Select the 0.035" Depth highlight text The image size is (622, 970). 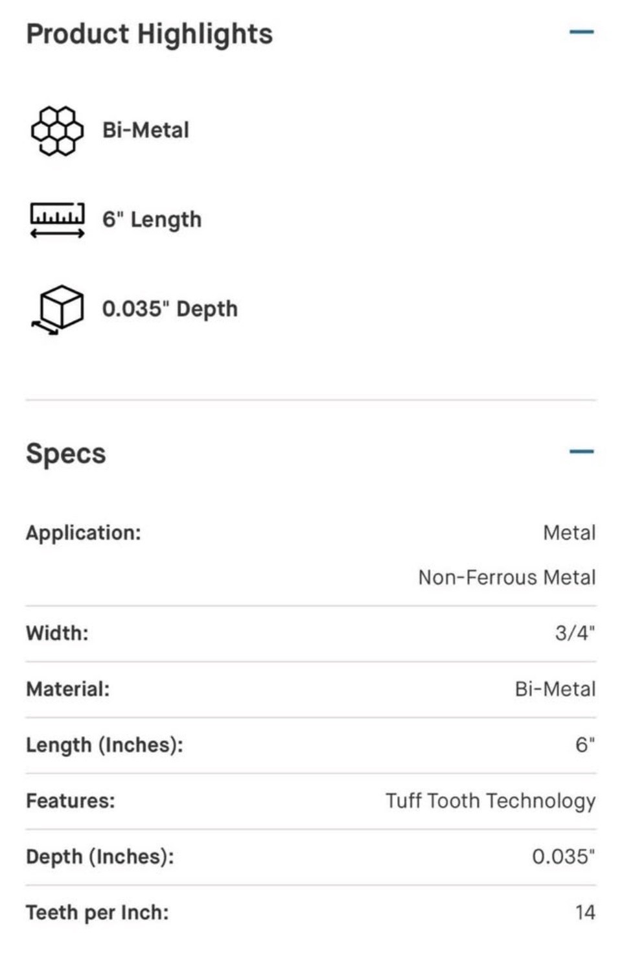(170, 309)
